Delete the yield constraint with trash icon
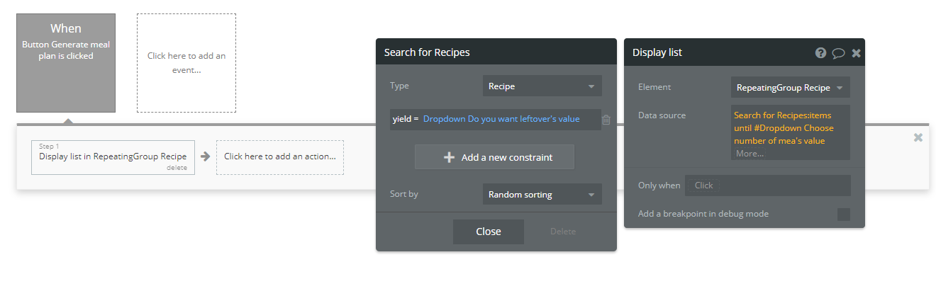Viewport: 936px width, 291px height. 606,120
